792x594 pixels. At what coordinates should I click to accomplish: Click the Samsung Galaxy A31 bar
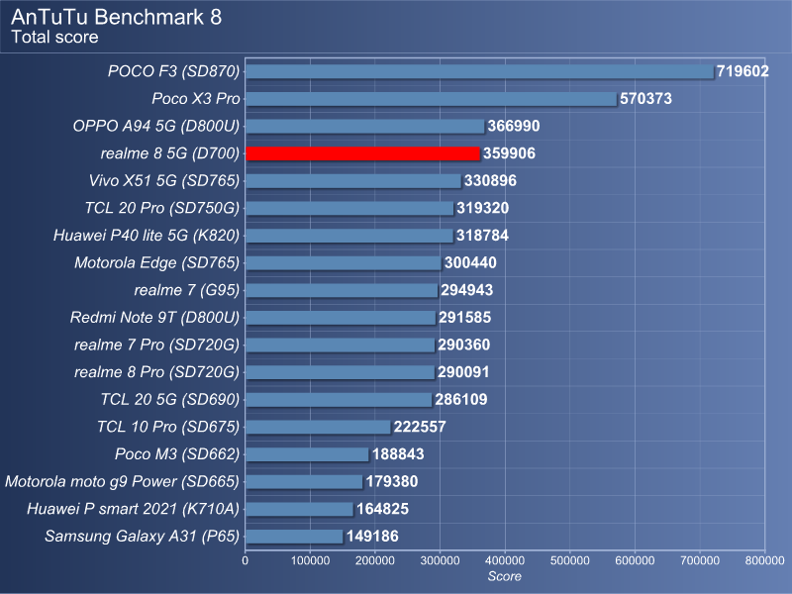click(x=294, y=537)
